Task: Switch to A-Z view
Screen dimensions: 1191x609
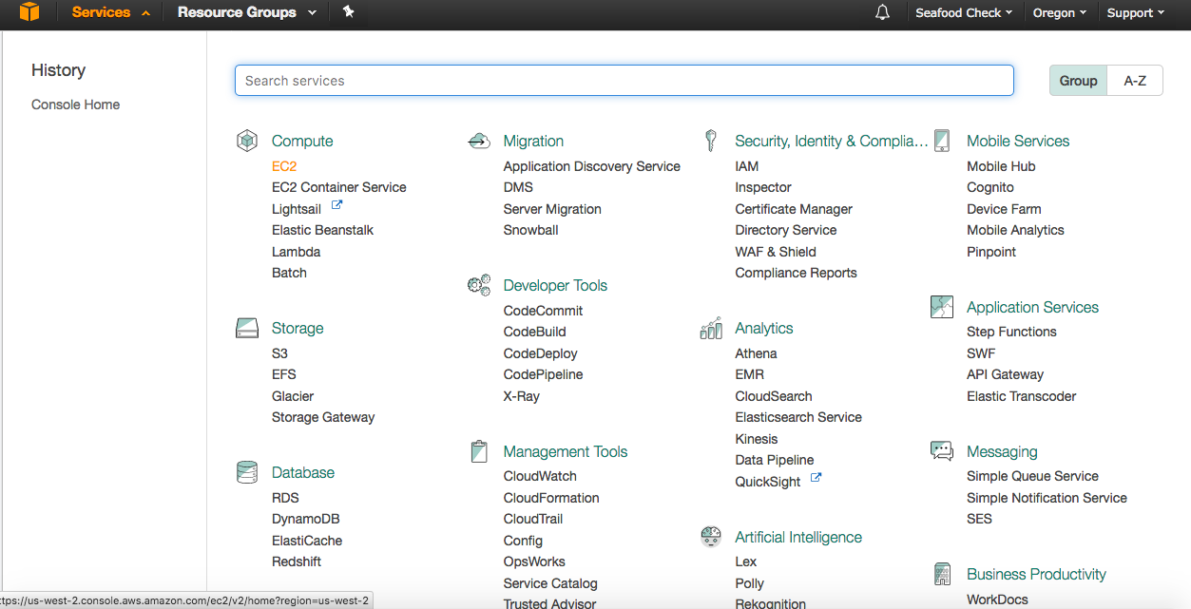Action: 1135,81
